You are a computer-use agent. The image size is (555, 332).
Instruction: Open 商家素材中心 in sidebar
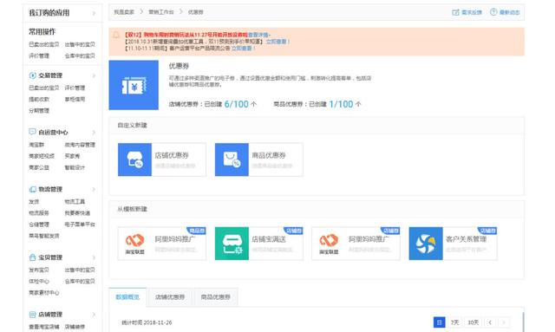44,293
